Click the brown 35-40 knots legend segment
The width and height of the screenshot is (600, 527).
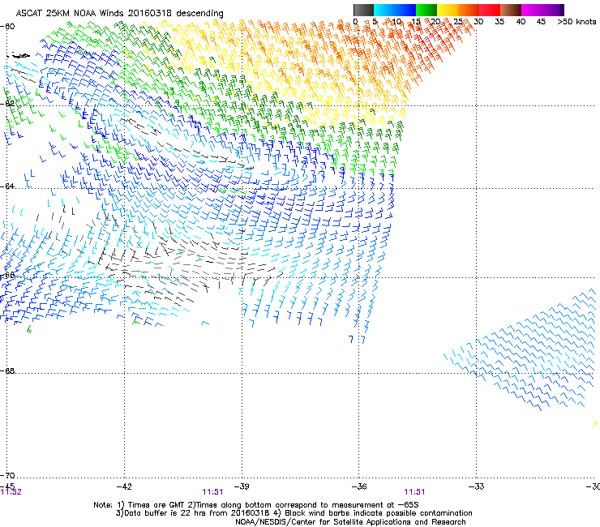[511, 10]
